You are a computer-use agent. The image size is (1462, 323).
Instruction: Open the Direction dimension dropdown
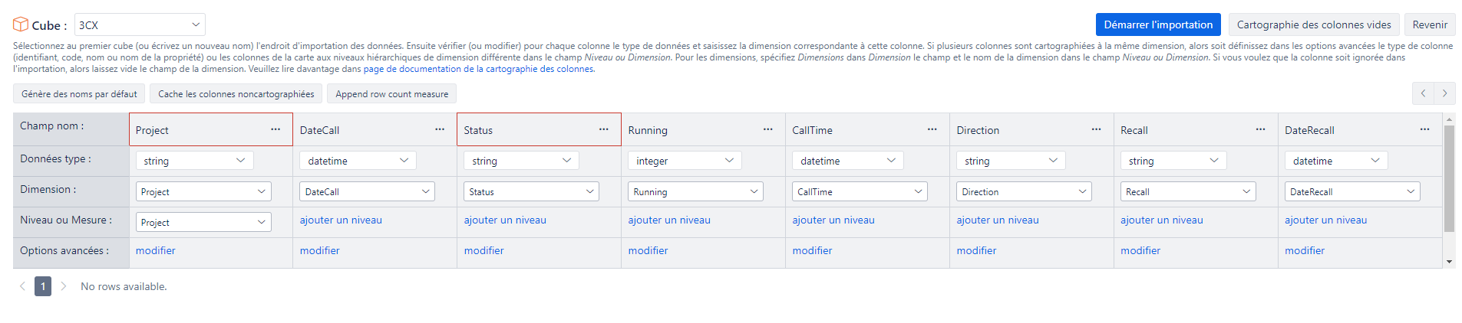click(x=1025, y=191)
